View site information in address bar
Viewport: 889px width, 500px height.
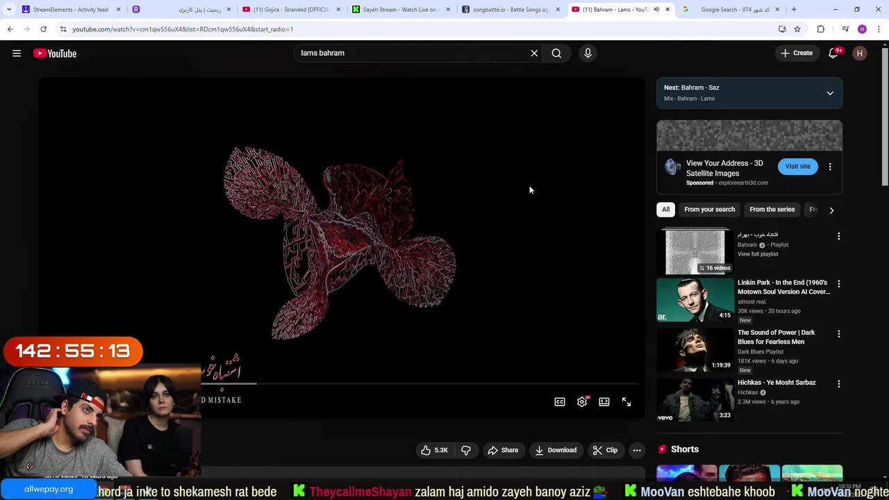pyautogui.click(x=63, y=29)
